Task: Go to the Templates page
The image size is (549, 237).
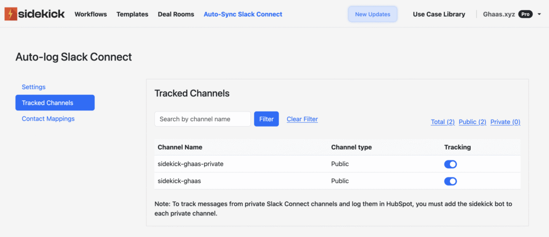Action: point(132,14)
